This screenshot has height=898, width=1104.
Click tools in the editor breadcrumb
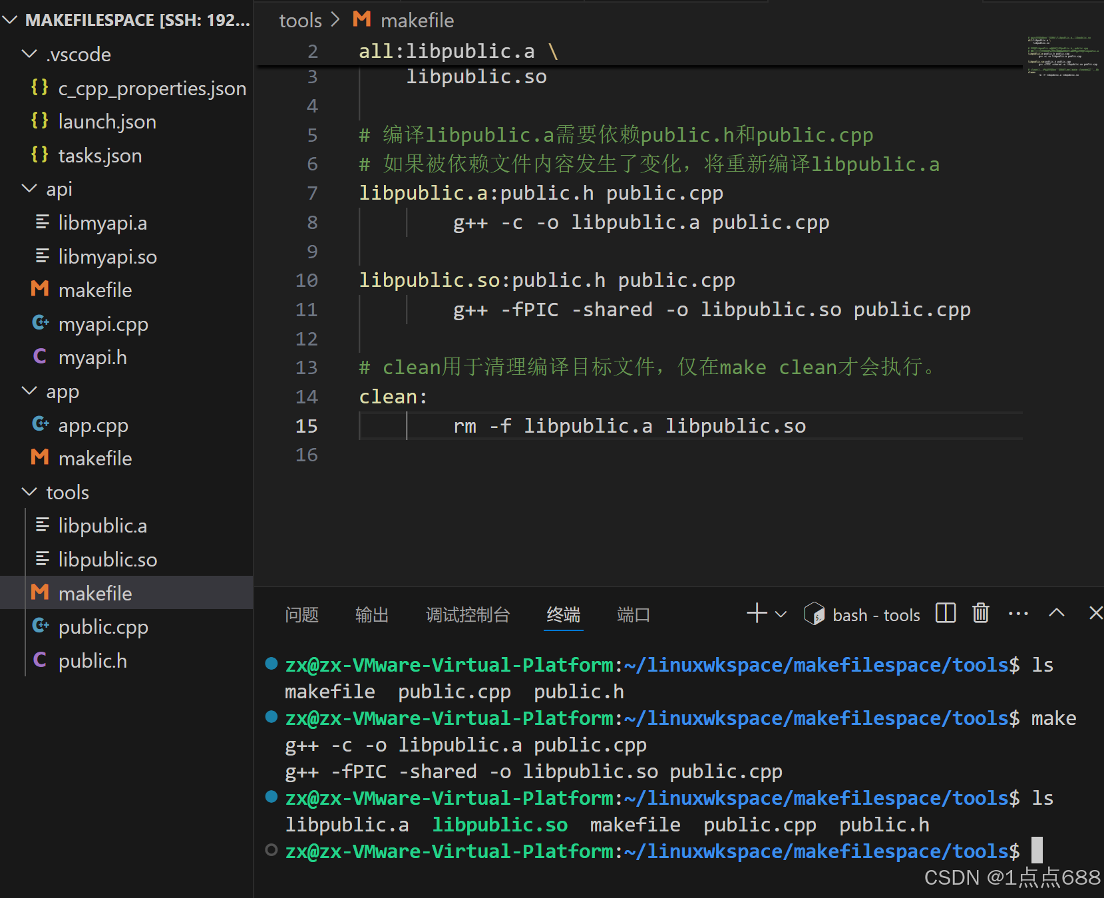[300, 20]
